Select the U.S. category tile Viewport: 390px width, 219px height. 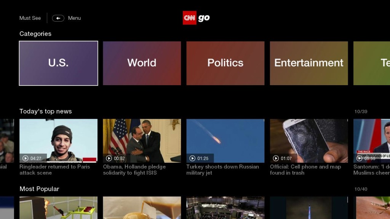[x=58, y=63]
